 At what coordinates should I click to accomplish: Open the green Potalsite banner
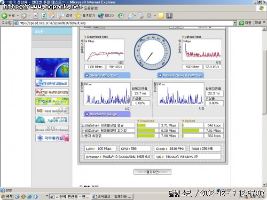(52, 101)
